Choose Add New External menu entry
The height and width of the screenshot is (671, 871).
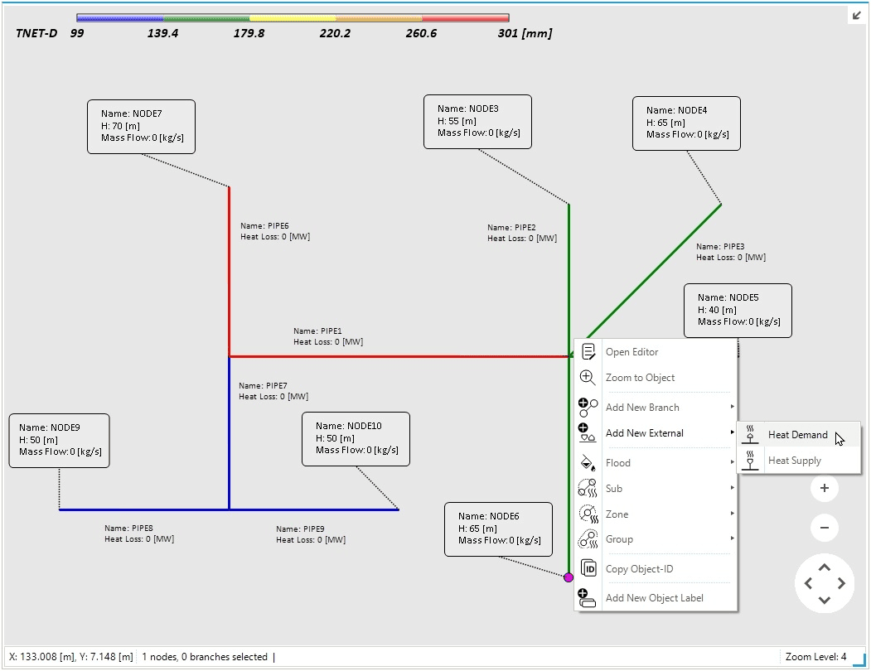pyautogui.click(x=644, y=433)
